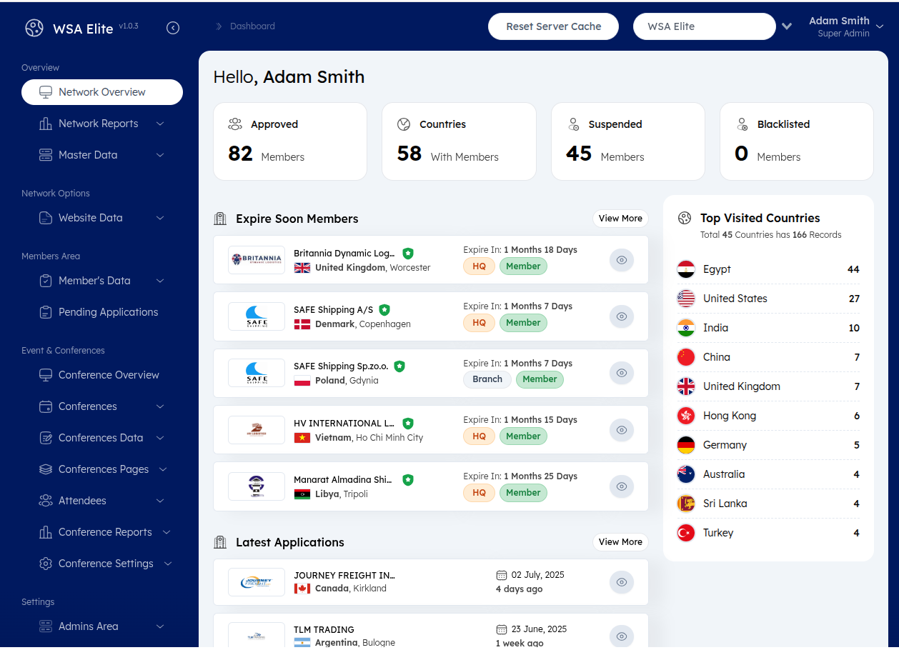Image resolution: width=899 pixels, height=650 pixels.
Task: Click the Dashboard breadcrumb link
Action: [252, 26]
